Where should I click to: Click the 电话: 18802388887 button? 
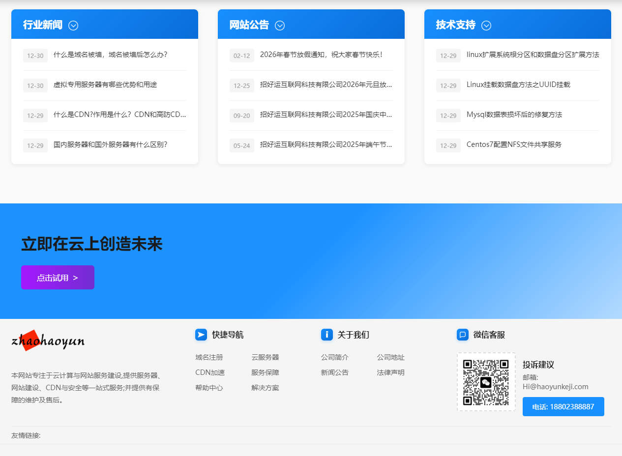tap(563, 406)
